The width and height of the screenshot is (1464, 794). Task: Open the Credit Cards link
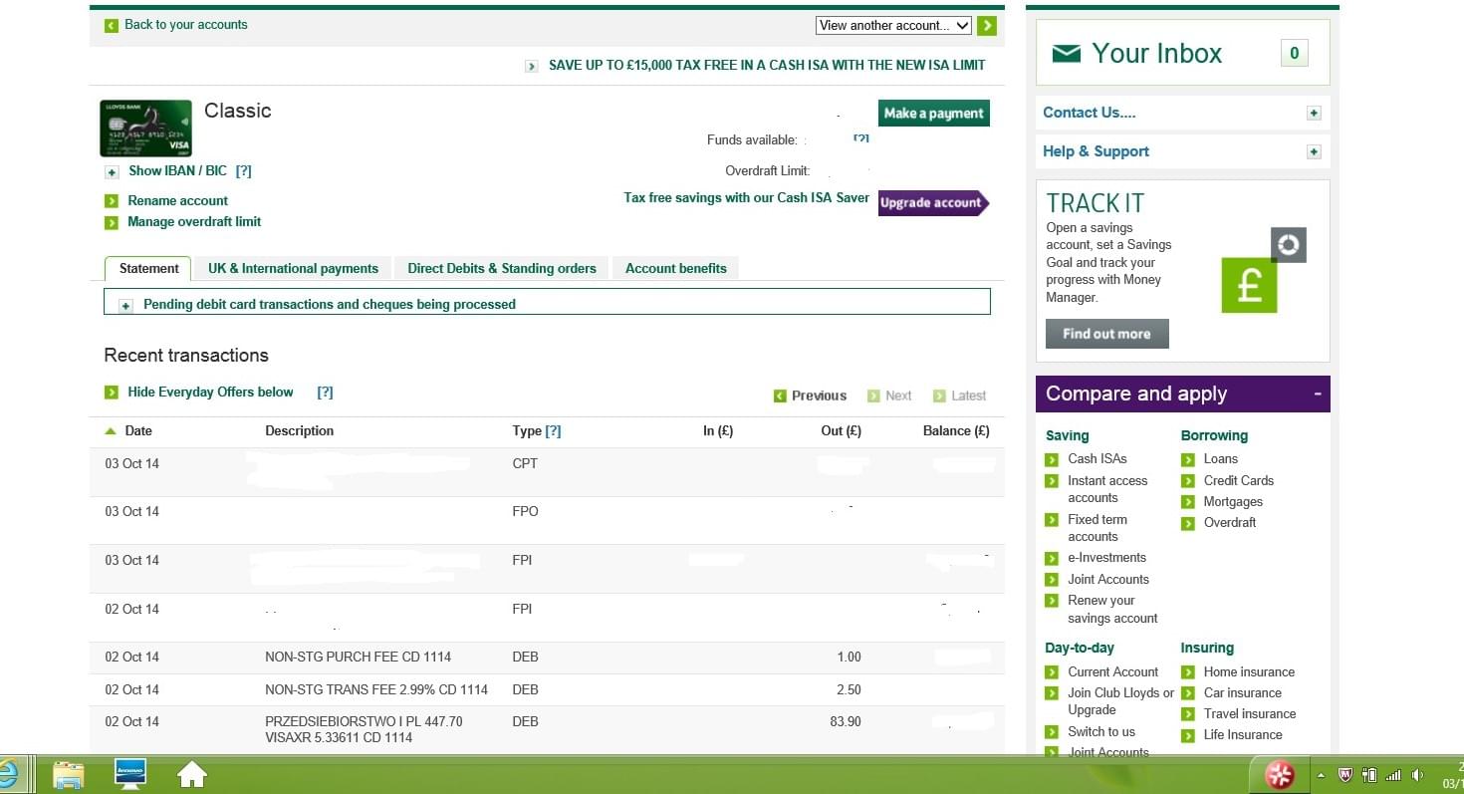pos(1238,480)
